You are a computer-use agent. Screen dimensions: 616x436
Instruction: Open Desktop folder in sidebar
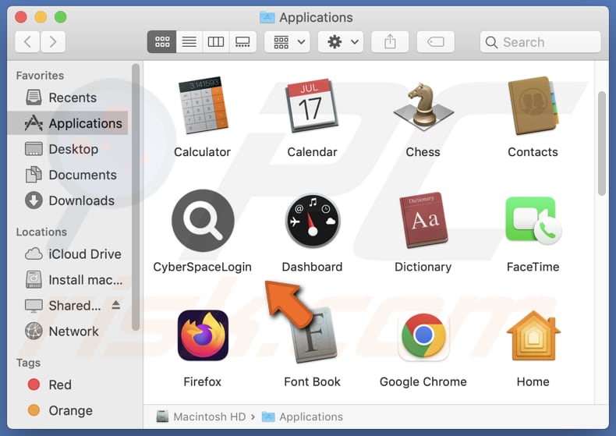click(68, 149)
